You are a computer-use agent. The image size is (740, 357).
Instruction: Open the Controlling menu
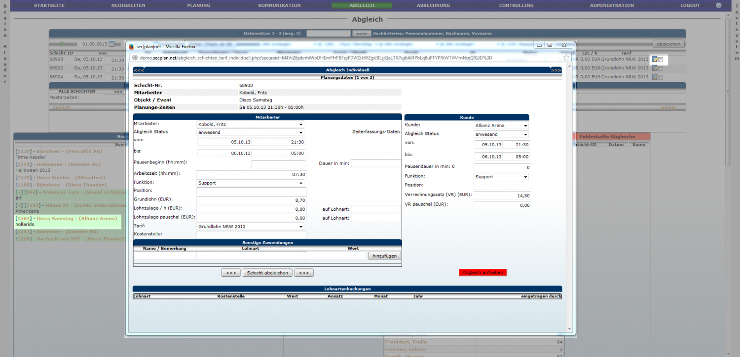[x=516, y=5]
